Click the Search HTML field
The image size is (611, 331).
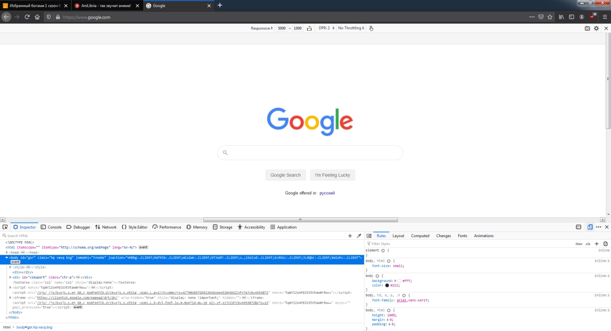[x=173, y=235]
